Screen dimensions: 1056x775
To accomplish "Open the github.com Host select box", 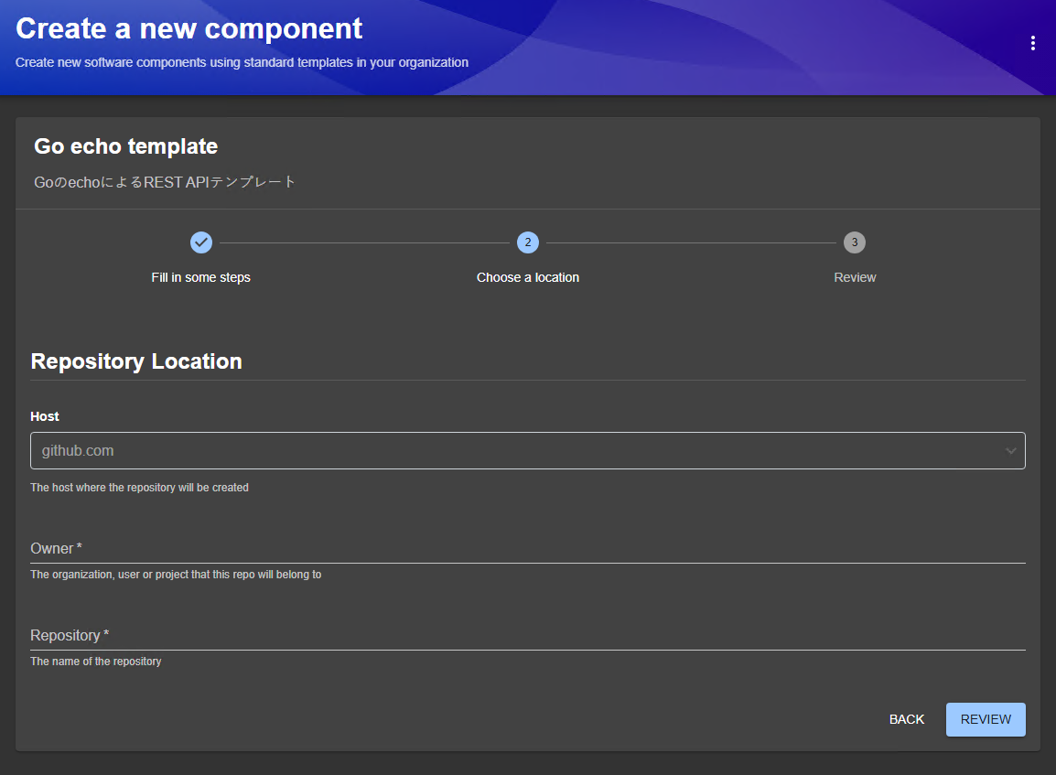I will tap(512, 451).
